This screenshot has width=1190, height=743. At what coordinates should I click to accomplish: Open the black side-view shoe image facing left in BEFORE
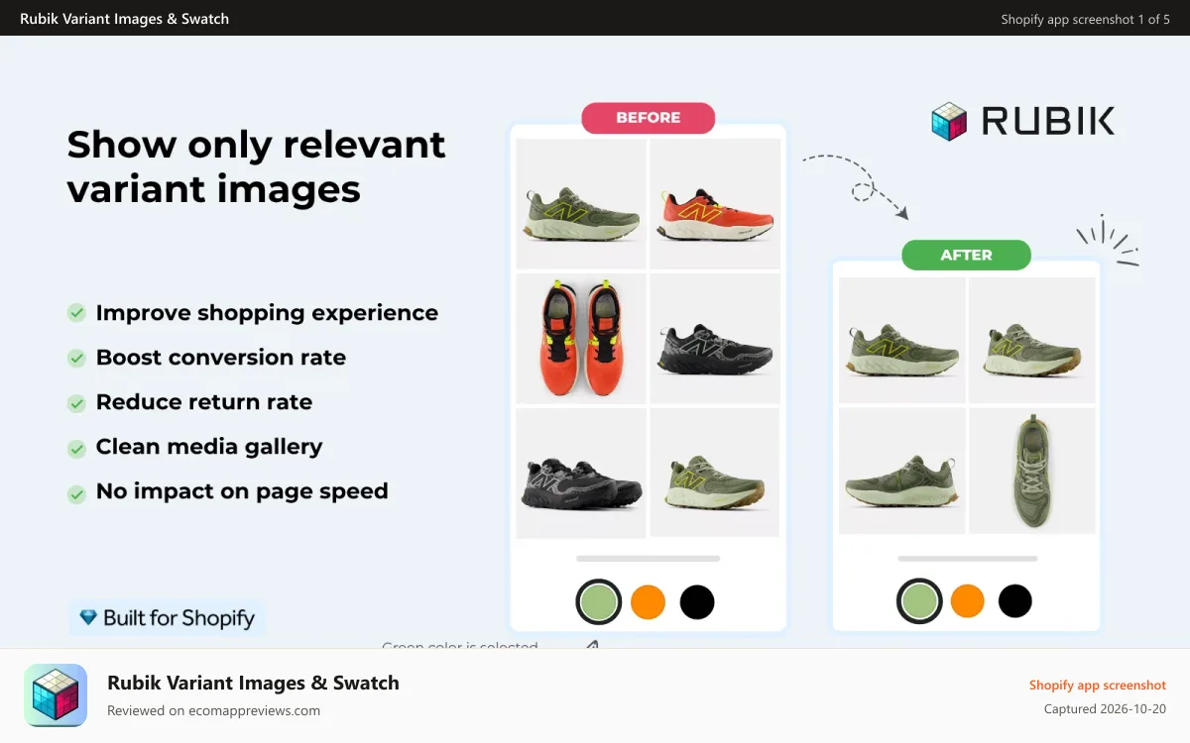point(715,339)
